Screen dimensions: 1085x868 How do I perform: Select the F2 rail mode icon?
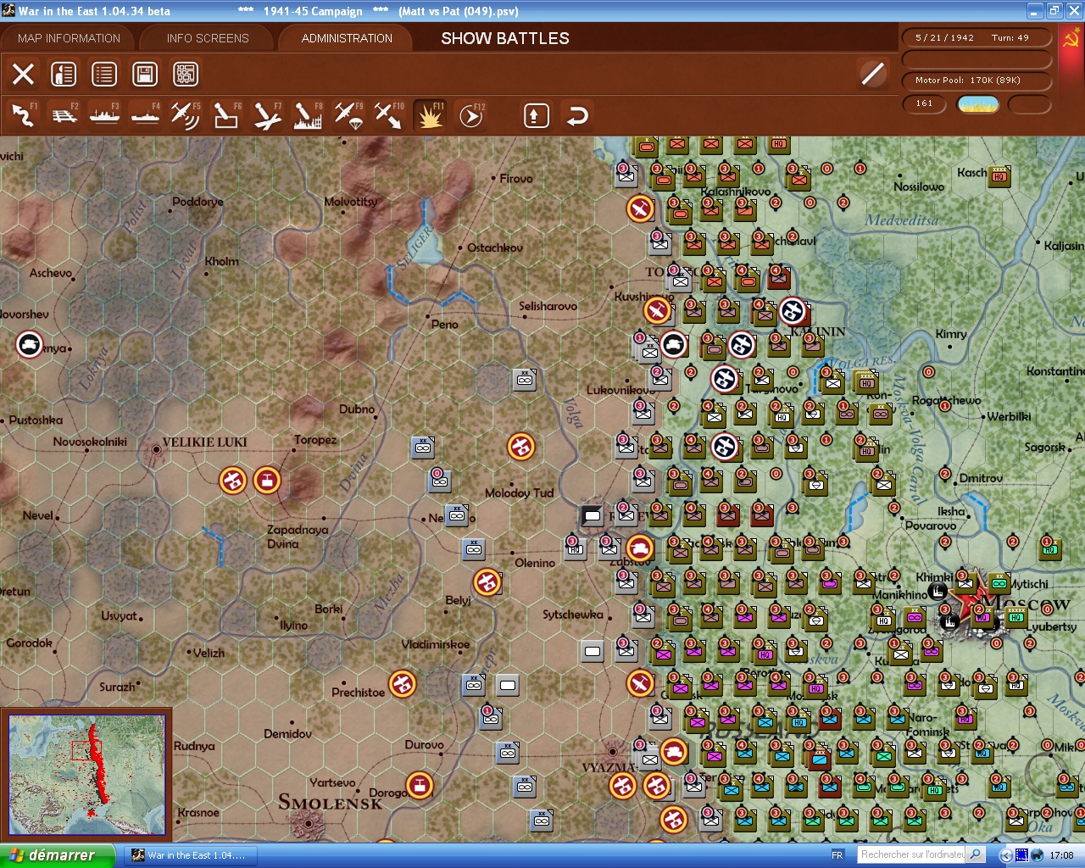64,115
